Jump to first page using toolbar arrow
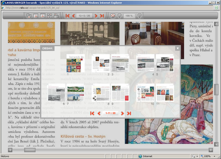 (67, 16)
